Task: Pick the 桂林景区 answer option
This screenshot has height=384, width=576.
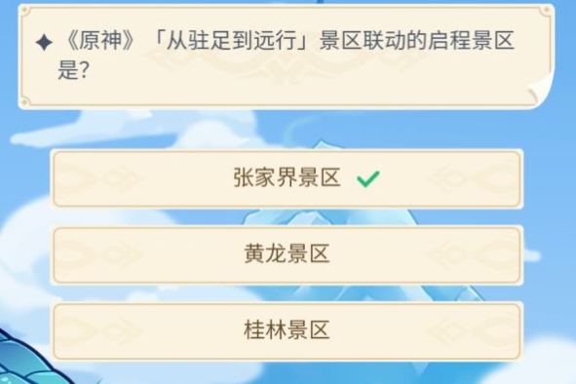Action: pos(287,331)
